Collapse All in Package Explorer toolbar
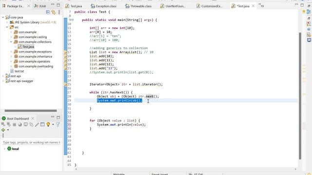This screenshot has height=175, width=312. tap(48, 12)
